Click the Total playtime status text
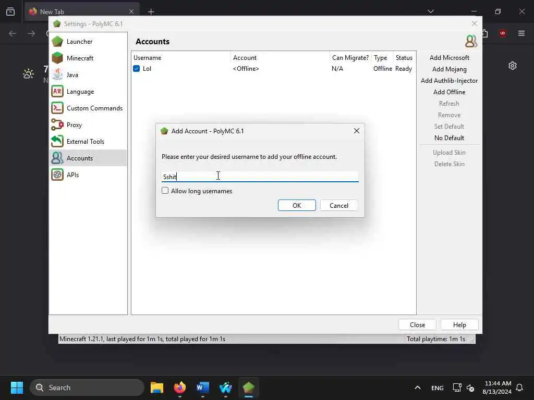Viewport: 534px width, 400px height. click(436, 339)
